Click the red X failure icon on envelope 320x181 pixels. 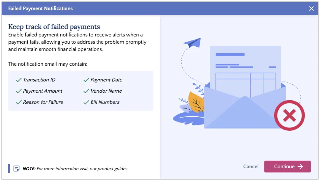[289, 115]
